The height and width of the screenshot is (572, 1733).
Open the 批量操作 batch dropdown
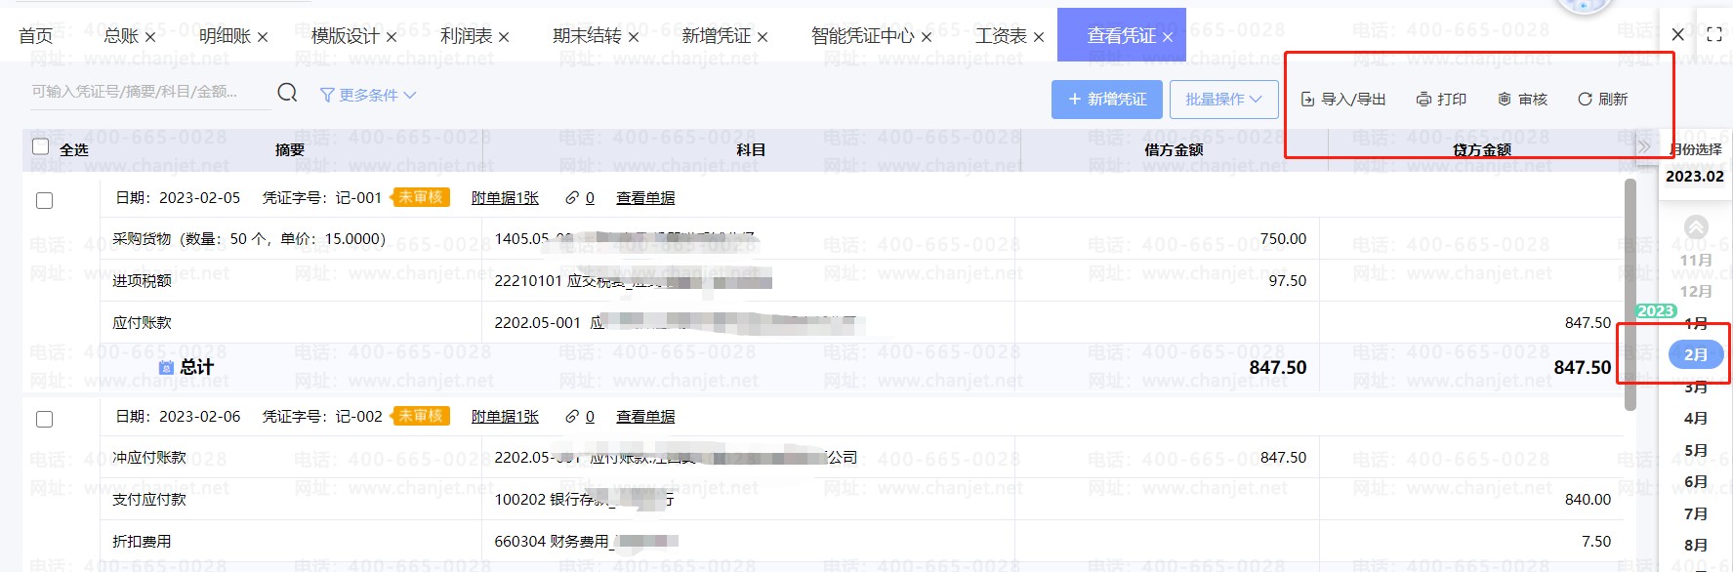pyautogui.click(x=1223, y=100)
